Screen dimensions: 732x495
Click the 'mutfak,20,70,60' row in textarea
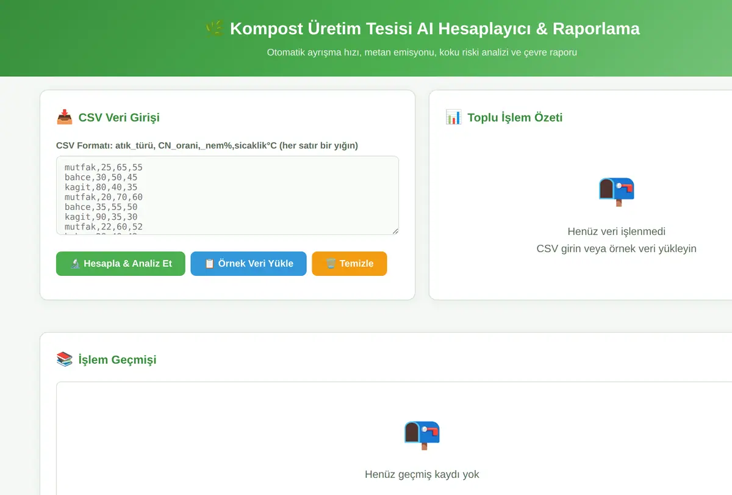click(x=104, y=197)
